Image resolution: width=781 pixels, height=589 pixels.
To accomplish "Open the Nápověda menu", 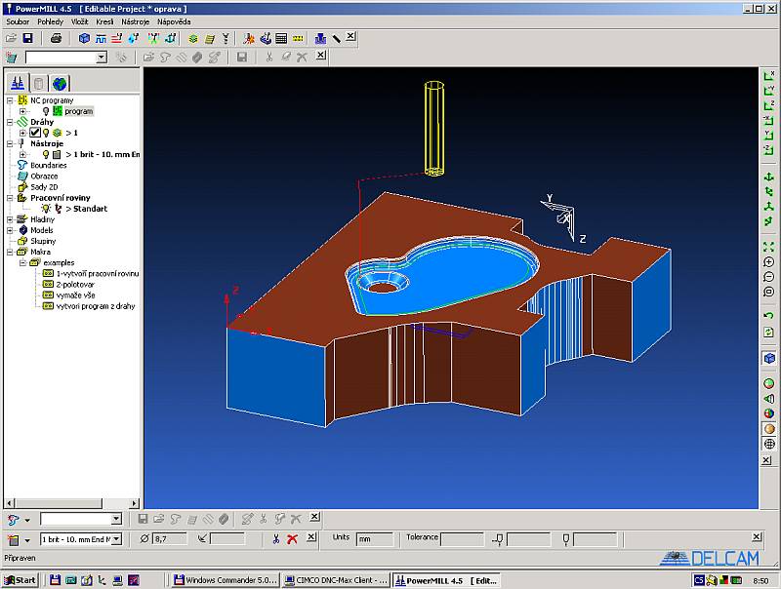I will [x=174, y=21].
